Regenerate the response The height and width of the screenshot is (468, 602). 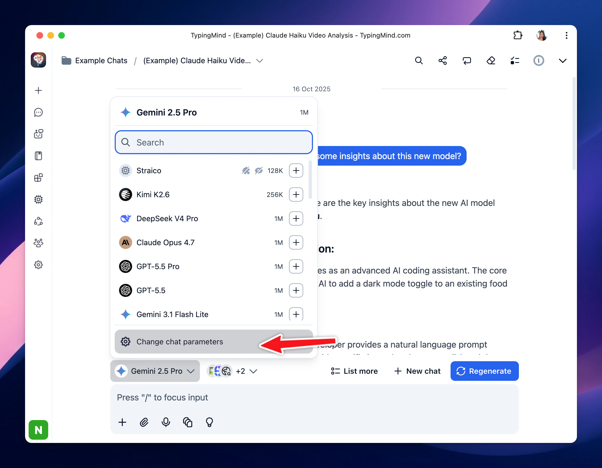[x=484, y=371]
